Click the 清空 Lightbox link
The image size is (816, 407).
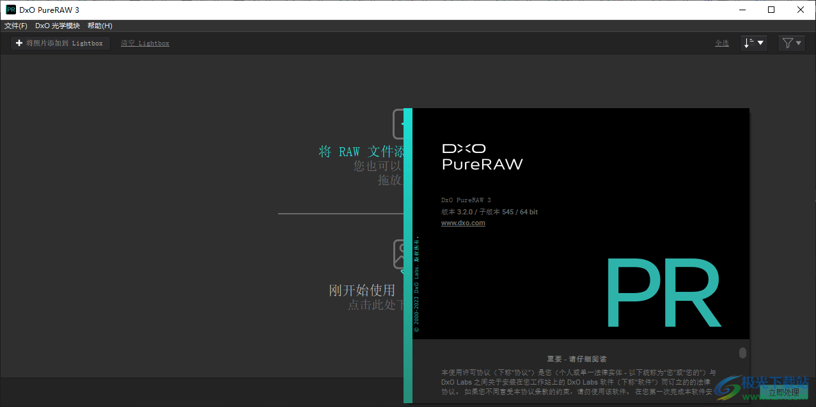(x=145, y=43)
